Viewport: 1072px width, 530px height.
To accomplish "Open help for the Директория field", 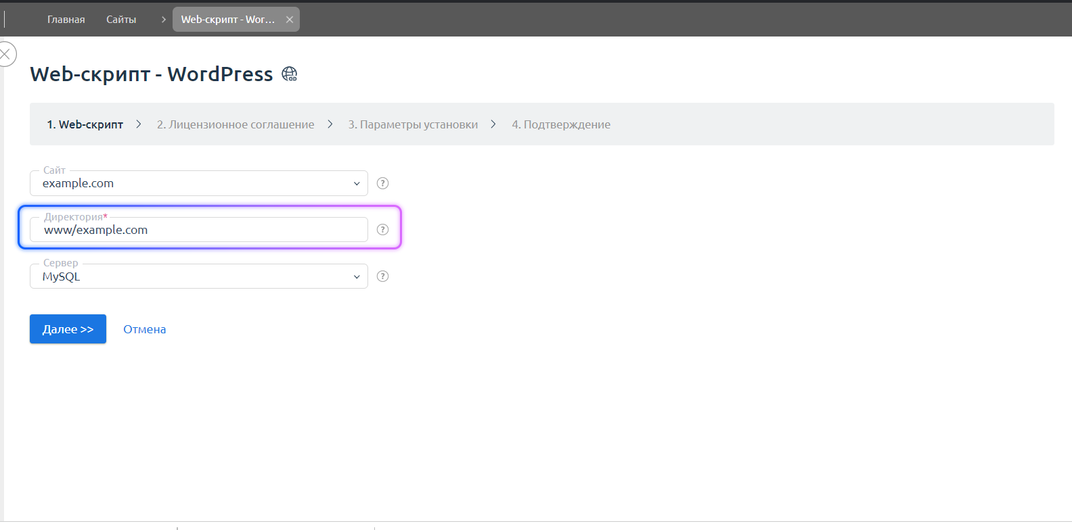I will [382, 230].
